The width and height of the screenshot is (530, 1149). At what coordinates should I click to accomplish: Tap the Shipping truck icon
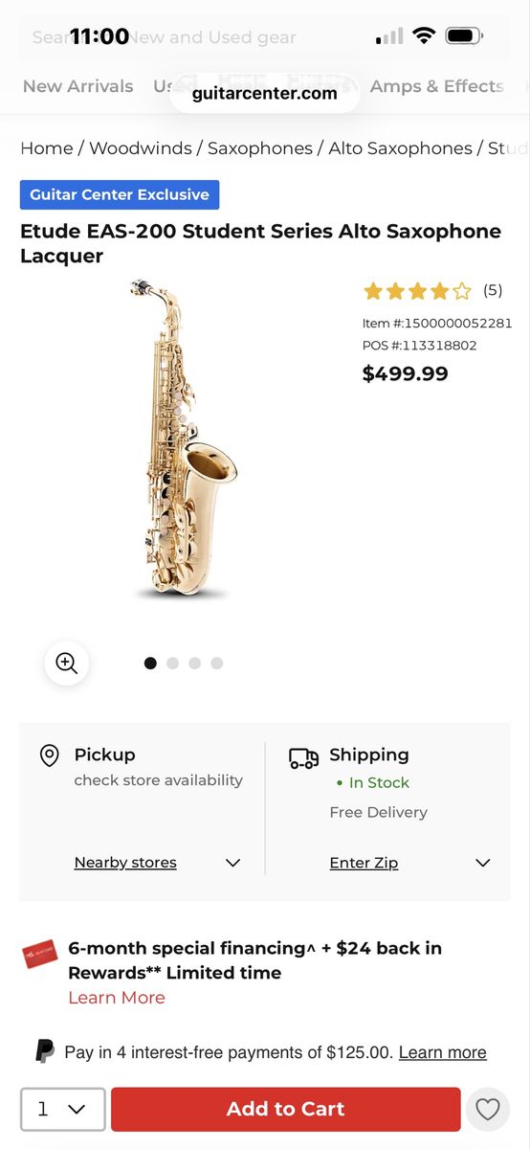click(x=304, y=758)
